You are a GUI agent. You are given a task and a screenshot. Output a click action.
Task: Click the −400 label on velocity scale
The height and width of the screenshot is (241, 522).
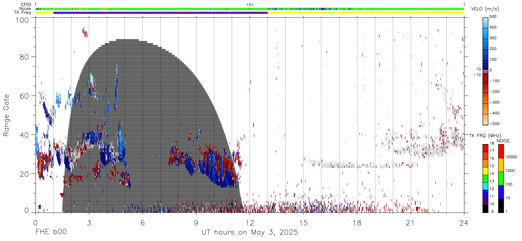point(495,113)
